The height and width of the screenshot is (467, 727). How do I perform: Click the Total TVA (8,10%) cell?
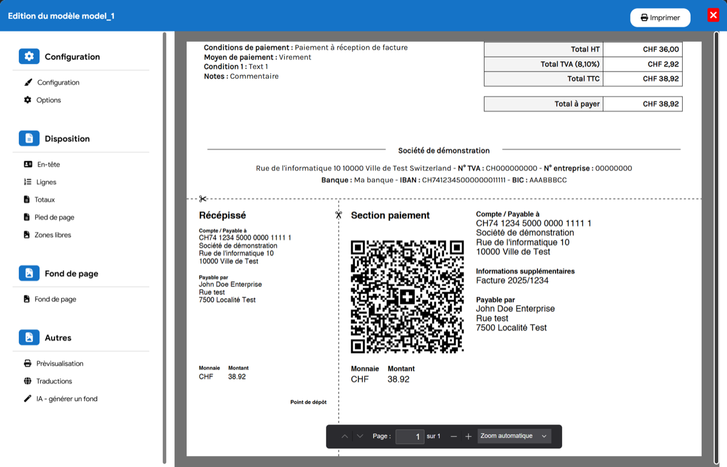543,64
